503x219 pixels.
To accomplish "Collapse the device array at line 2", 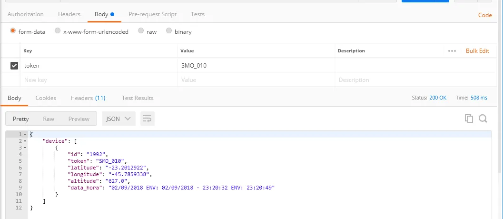I will pyautogui.click(x=25, y=141).
